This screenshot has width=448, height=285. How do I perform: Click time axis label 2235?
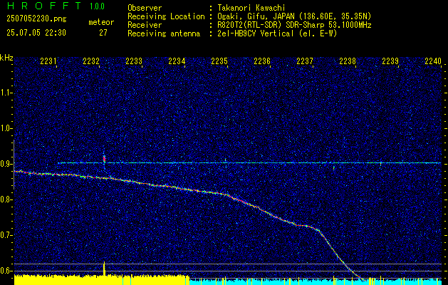click(219, 61)
